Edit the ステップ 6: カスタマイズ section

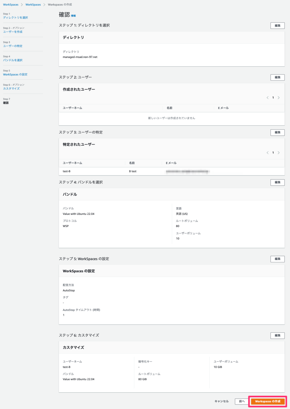coord(277,335)
